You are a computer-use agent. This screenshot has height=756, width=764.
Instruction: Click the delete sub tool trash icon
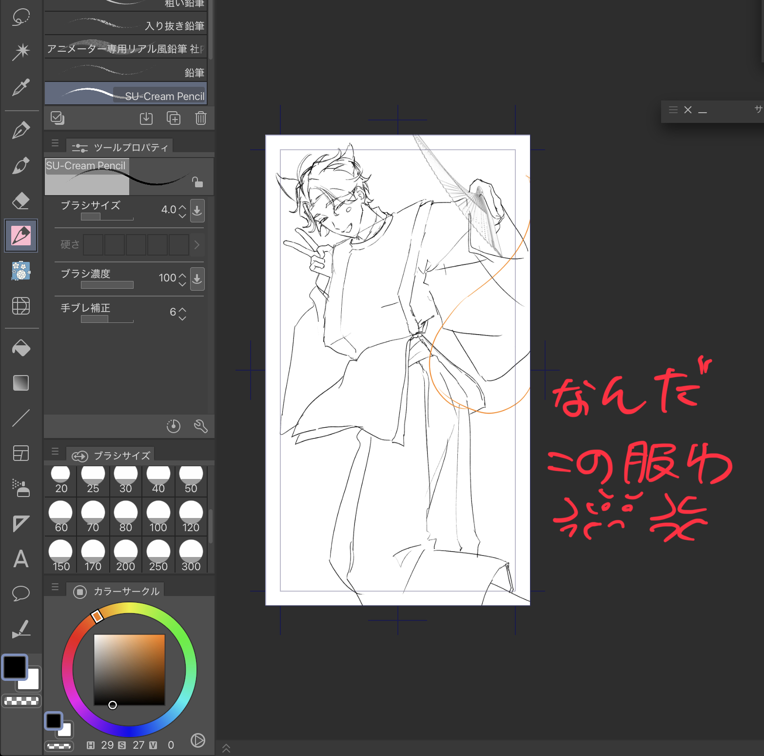click(201, 118)
